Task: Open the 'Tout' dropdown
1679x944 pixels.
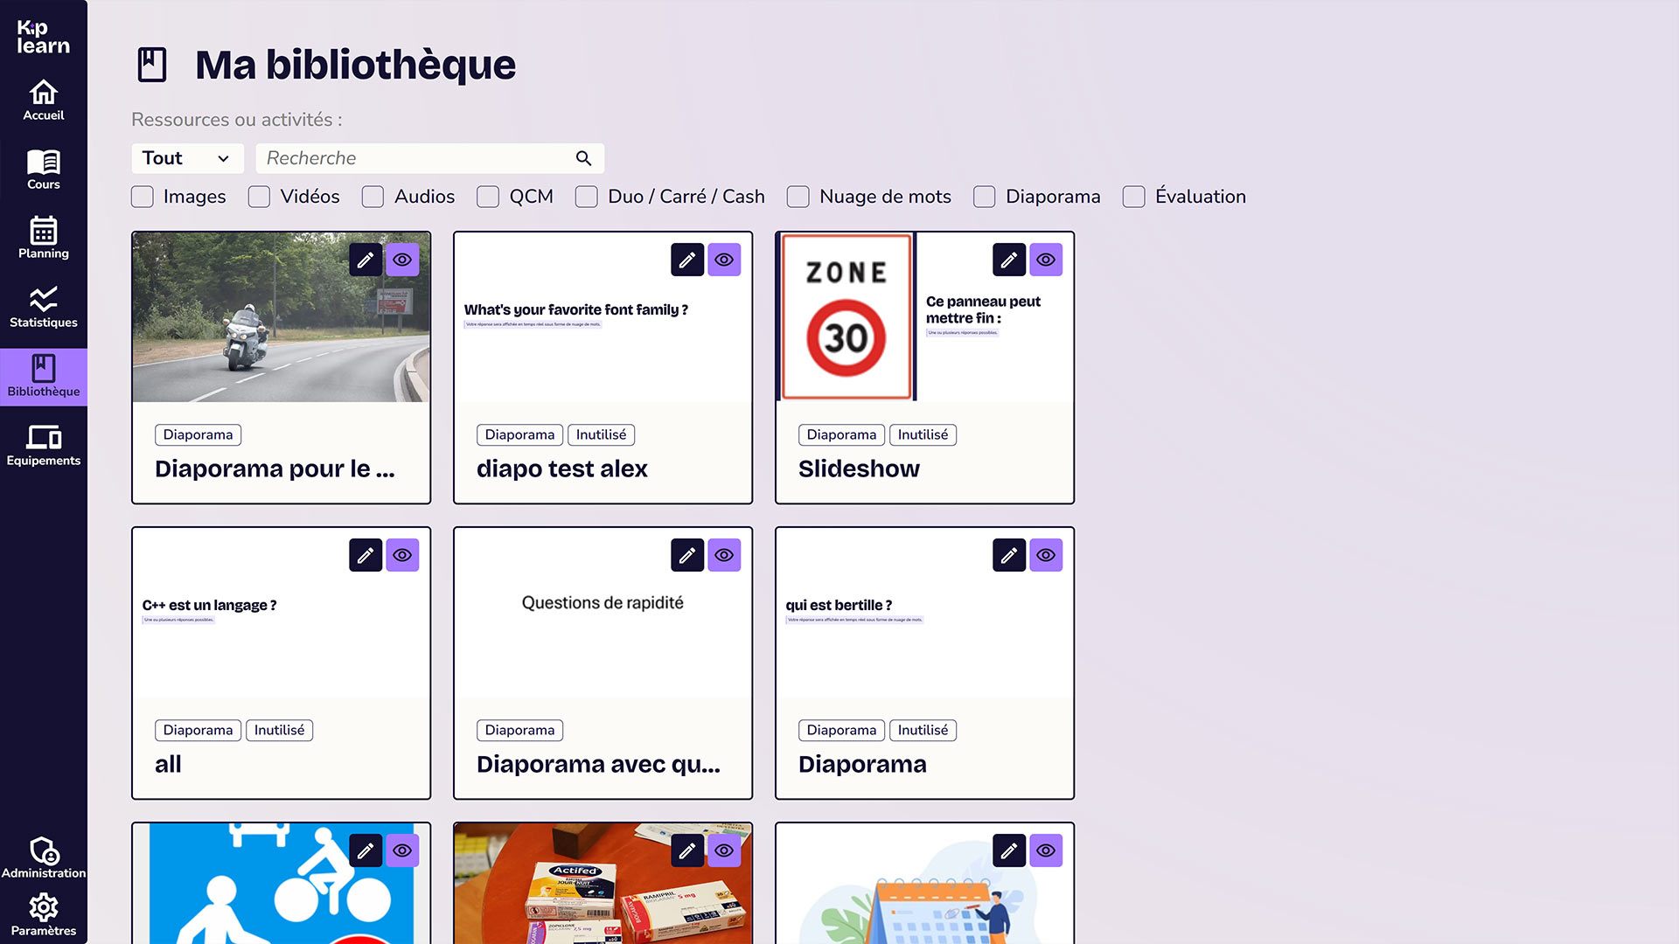Action: (187, 158)
